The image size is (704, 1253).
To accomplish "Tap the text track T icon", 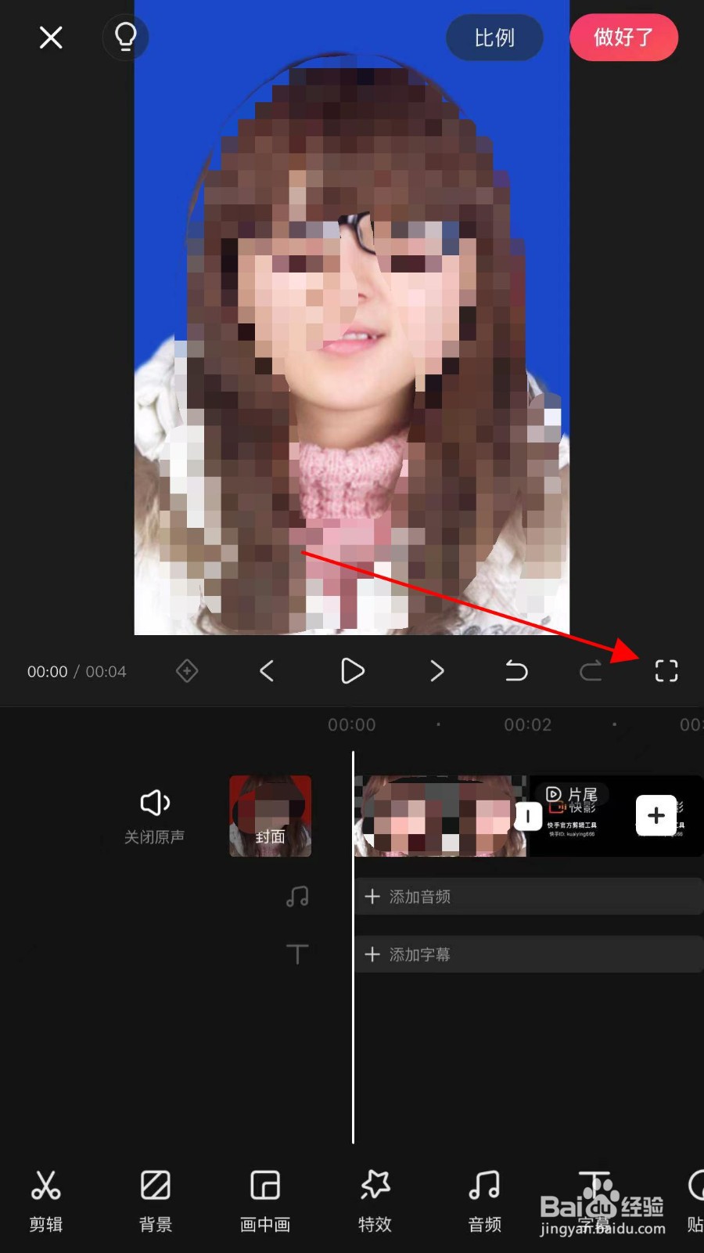I will coord(297,954).
